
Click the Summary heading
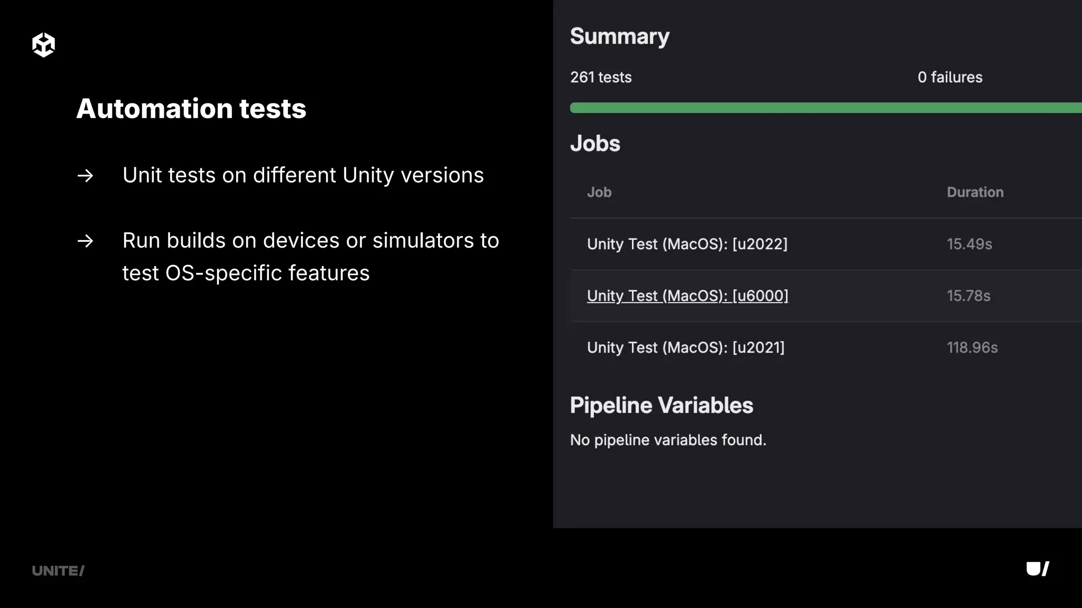(620, 36)
